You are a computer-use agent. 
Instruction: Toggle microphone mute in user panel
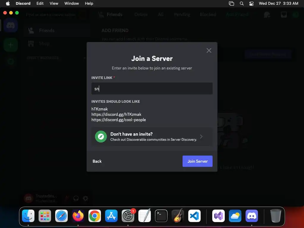pyautogui.click(x=67, y=198)
